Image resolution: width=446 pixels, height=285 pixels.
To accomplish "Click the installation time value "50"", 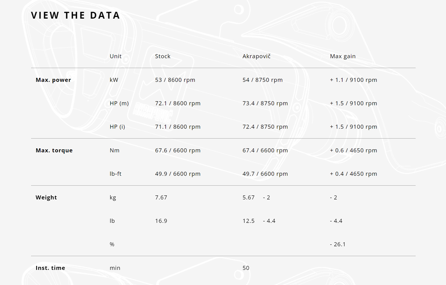I will 246,268.
